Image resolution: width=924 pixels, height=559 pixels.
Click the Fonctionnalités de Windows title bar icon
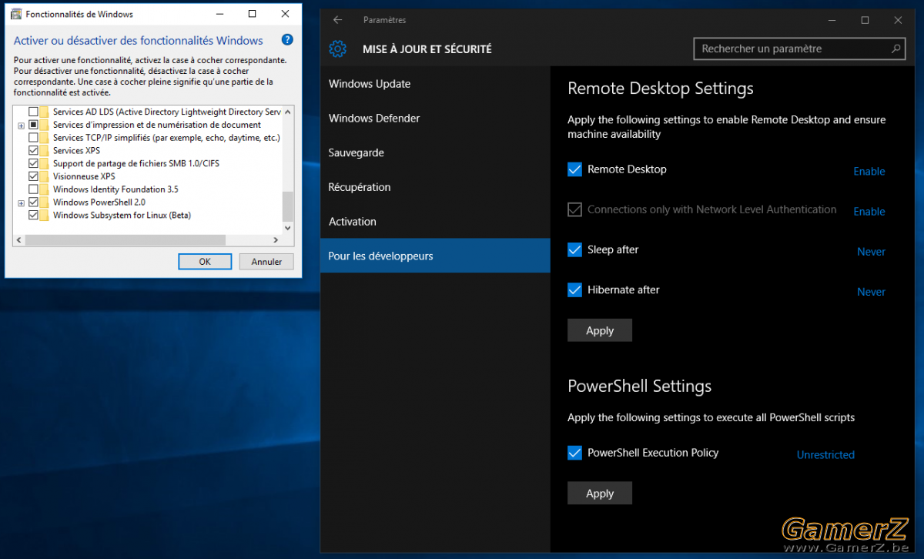click(x=15, y=14)
